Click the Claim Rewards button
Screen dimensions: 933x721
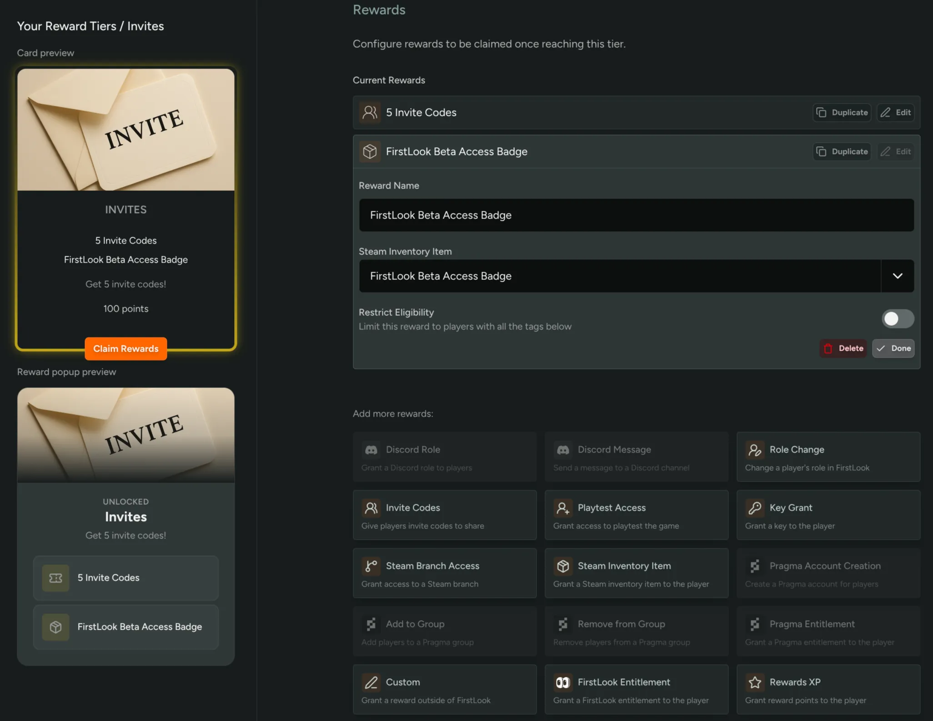[x=126, y=349]
